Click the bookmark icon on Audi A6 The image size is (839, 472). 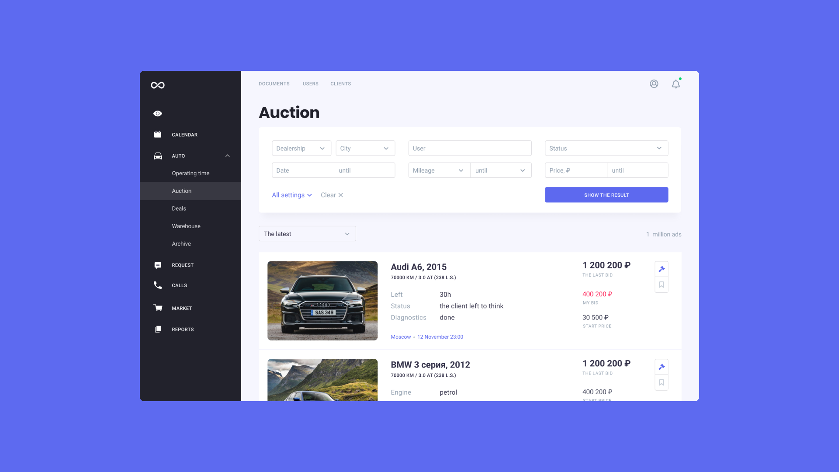pyautogui.click(x=662, y=285)
